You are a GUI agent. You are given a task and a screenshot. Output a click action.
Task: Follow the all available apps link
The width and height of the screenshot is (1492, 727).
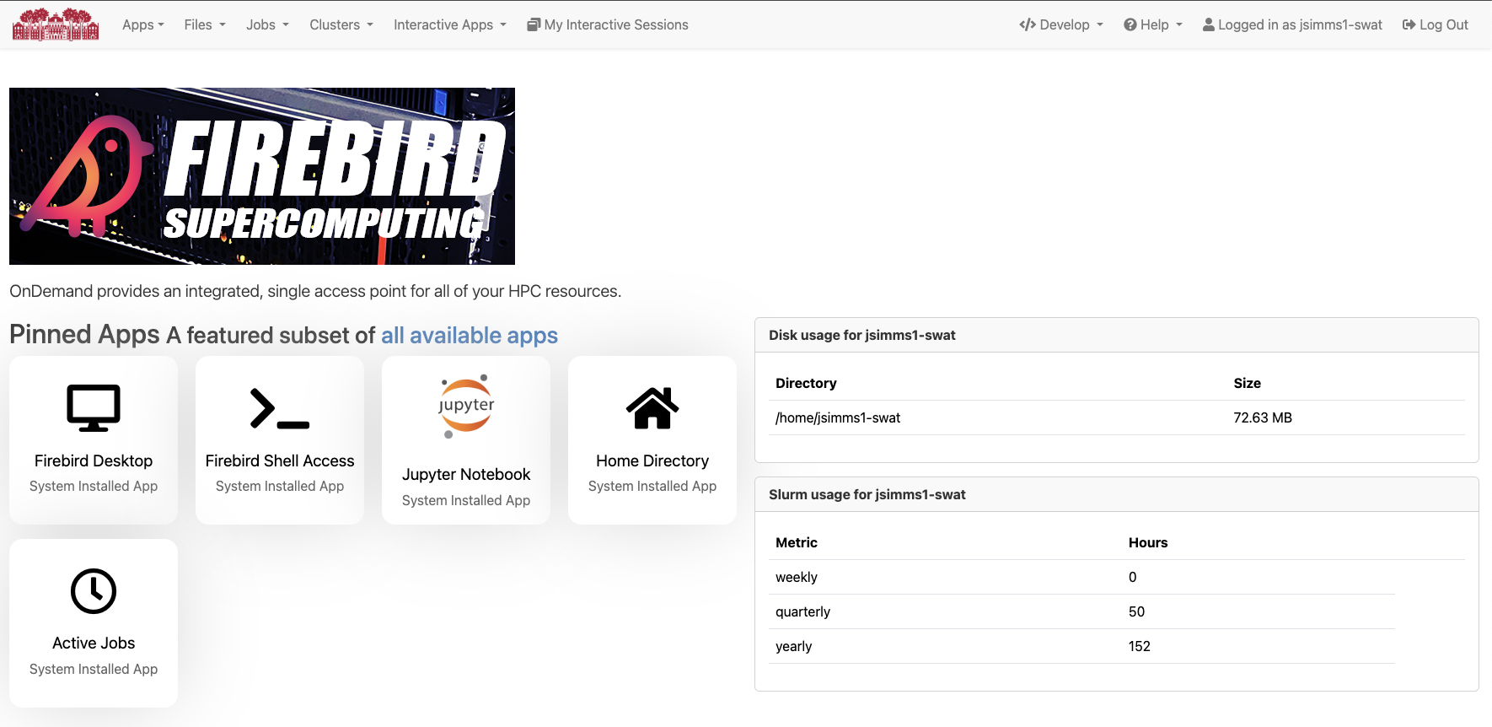point(470,335)
